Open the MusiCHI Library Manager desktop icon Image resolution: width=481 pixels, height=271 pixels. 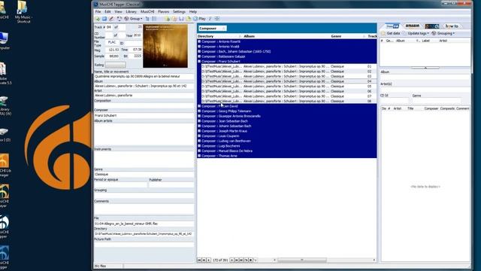coord(5,166)
